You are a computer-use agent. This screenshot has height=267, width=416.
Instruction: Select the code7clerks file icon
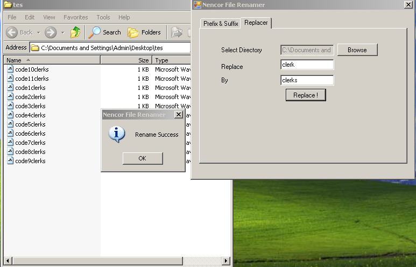click(10, 143)
